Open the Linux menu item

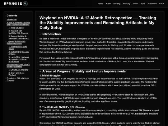pyautogui.click(x=161, y=4)
